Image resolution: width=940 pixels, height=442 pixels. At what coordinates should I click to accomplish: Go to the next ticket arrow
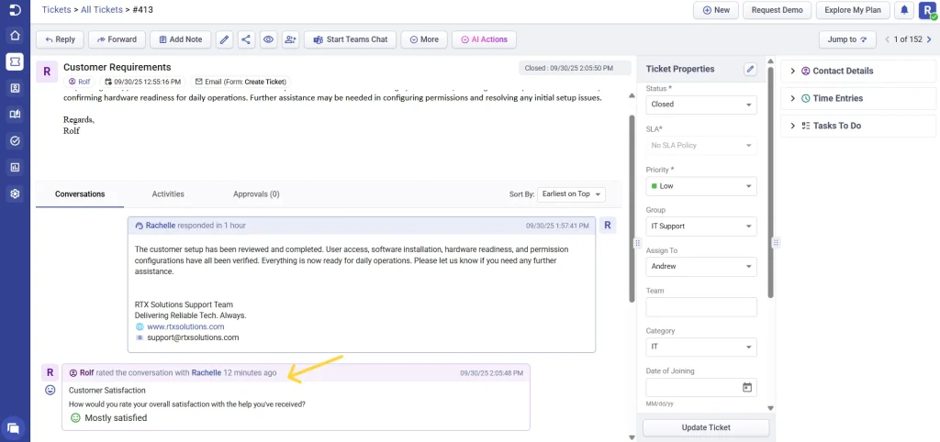(929, 39)
